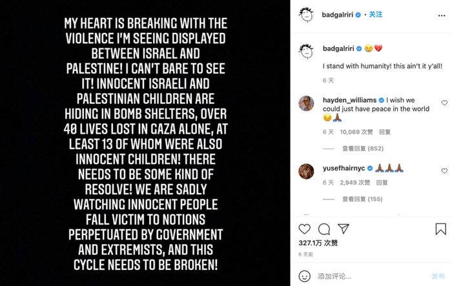452x286 pixels.
Task: Like the post with the heart icon
Action: [x=305, y=229]
